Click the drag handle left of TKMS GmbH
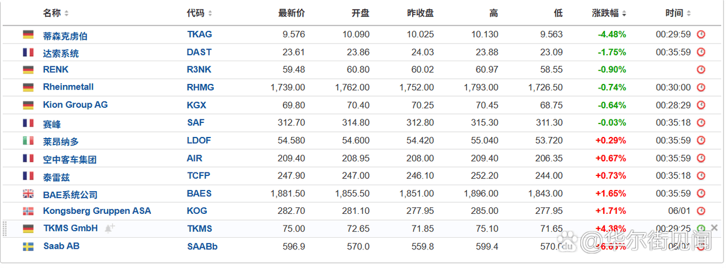 tap(5, 228)
